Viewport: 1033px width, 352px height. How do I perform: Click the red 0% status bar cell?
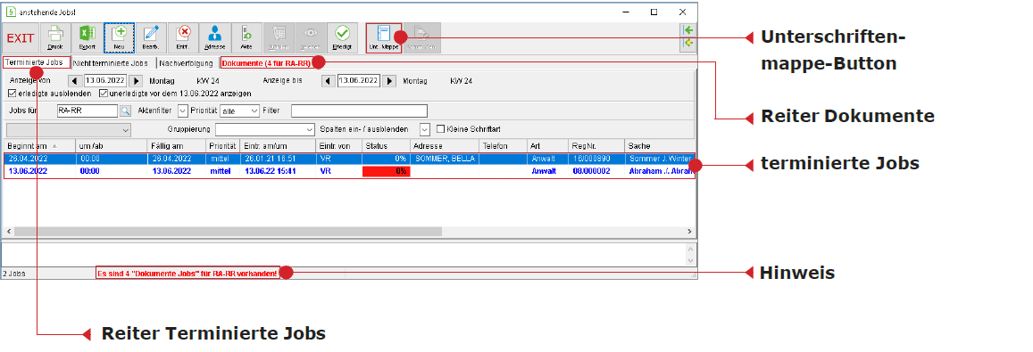point(386,171)
